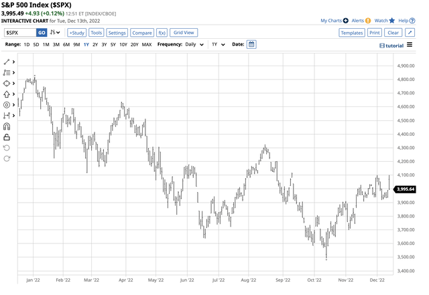Select the 3Y range
The image size is (429, 295).
(105, 45)
